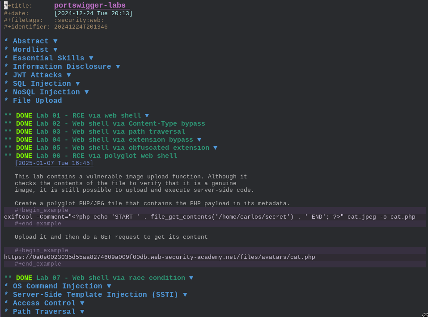The image size is (428, 317).
Task: Toggle DONE keyword on Lab 05
Action: (x=24, y=148)
